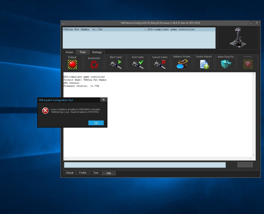This screenshot has height=214, width=264.
Task: Start calibration with Start Calibr icon
Action: [x=116, y=64]
